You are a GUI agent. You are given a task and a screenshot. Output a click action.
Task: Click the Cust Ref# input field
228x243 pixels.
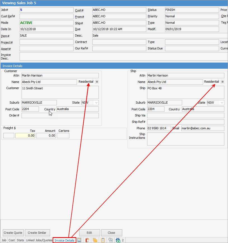(46, 16)
